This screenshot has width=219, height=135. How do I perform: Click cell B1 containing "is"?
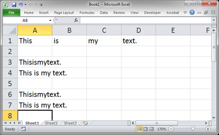pyautogui.click(x=69, y=41)
